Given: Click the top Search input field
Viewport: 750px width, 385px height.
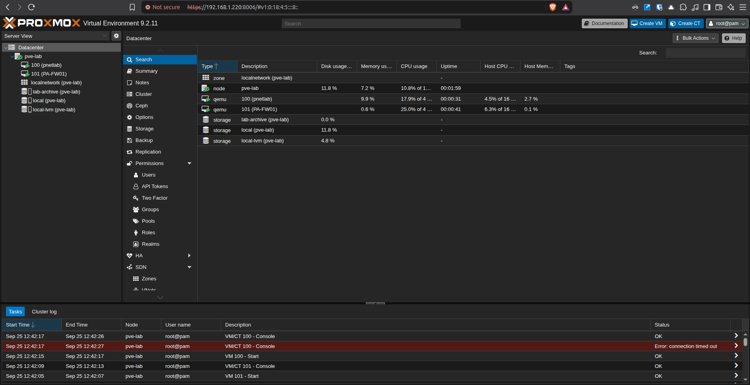Looking at the screenshot, I should (x=371, y=23).
